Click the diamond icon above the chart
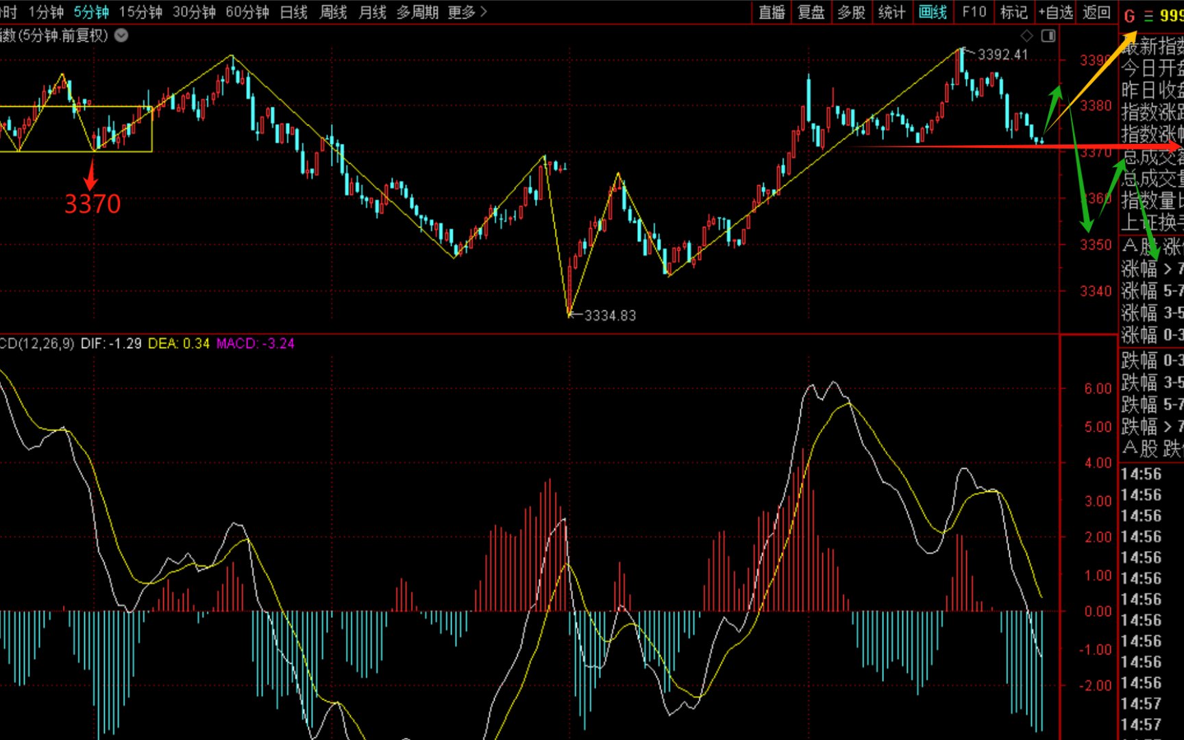Viewport: 1184px width, 740px height. pyautogui.click(x=1026, y=36)
